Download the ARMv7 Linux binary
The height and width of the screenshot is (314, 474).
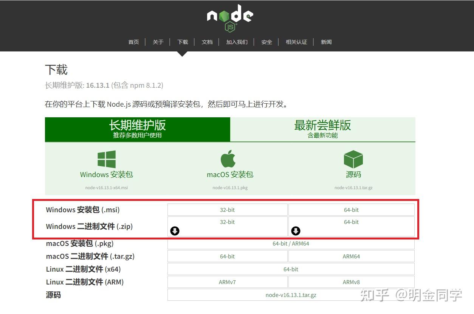point(227,282)
